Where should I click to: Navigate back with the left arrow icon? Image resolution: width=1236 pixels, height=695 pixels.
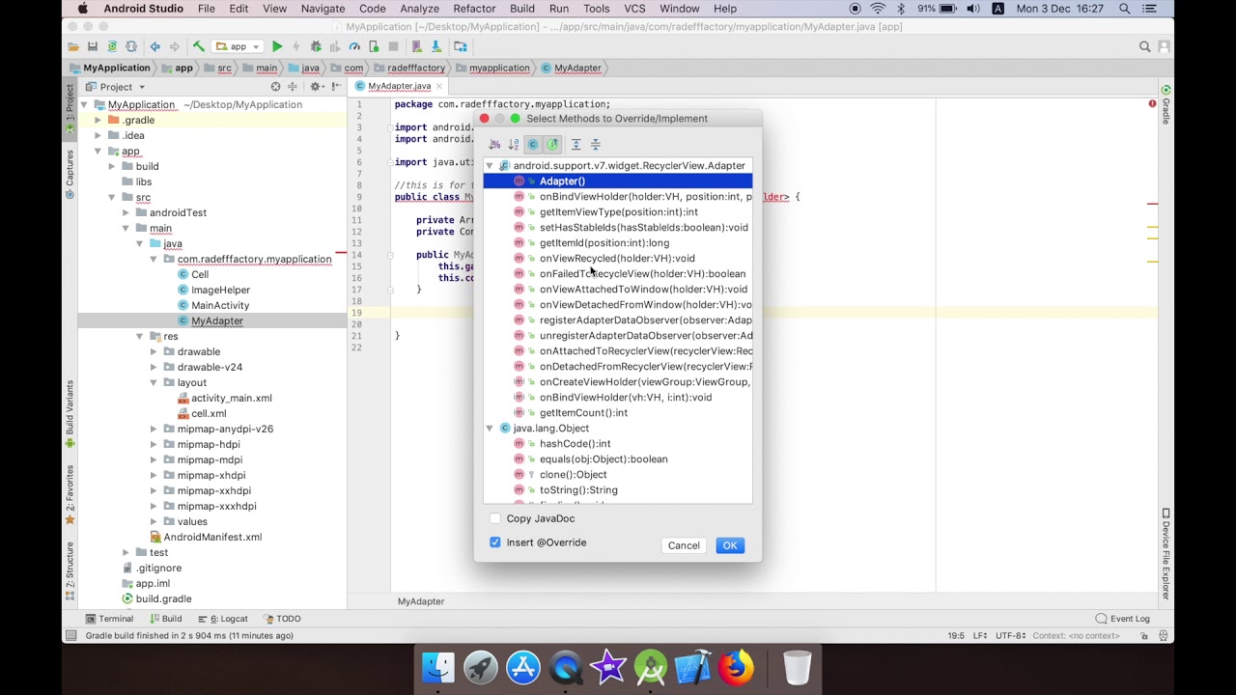(154, 46)
